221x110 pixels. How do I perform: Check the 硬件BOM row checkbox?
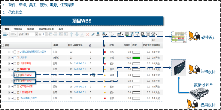click(x=17, y=81)
